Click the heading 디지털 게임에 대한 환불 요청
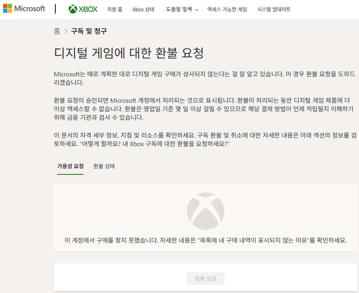 tap(129, 53)
